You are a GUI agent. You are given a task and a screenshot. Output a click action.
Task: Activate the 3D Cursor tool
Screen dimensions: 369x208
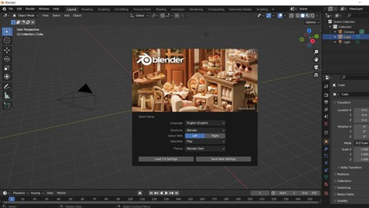[6, 40]
